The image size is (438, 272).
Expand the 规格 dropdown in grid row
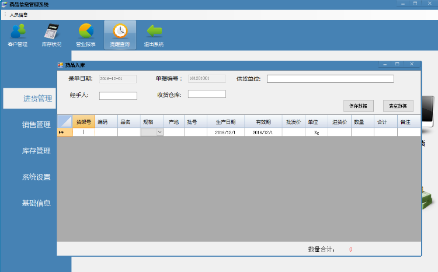160,132
